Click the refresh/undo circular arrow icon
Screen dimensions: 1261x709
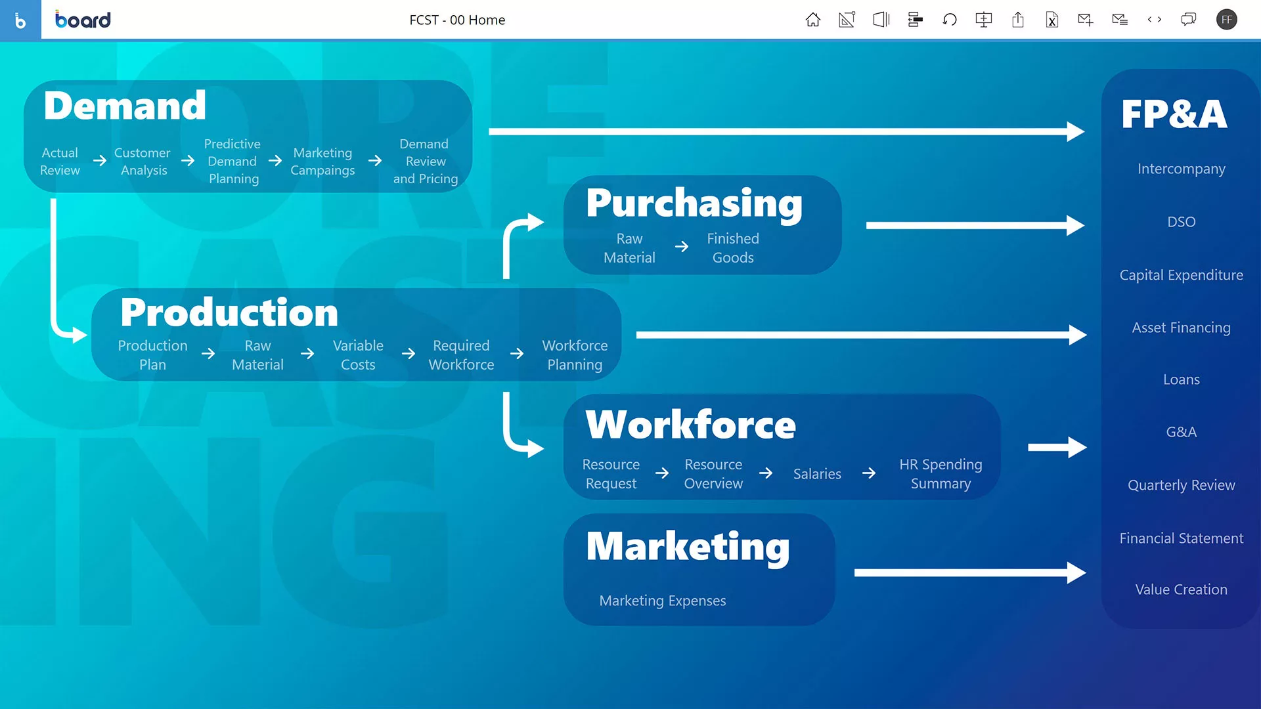pos(950,20)
